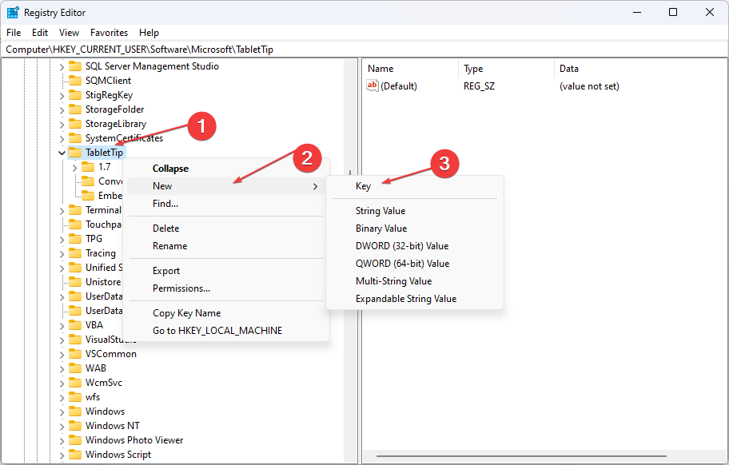The image size is (729, 465).
Task: Click the SQMClient folder icon
Action: tap(75, 81)
